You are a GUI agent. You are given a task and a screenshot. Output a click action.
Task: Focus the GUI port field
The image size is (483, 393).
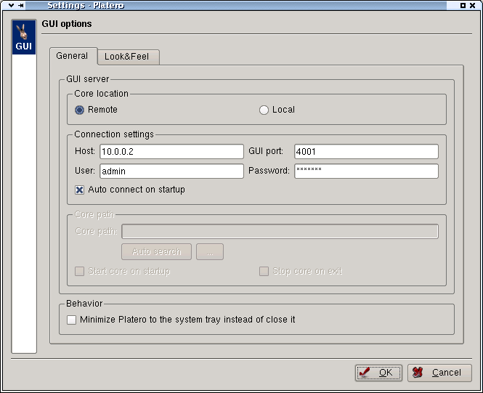(366, 151)
